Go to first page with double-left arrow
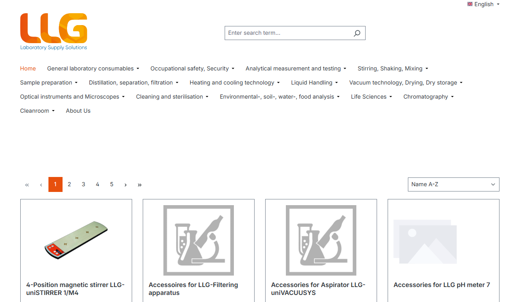Viewport: 518px width, 302px height. (x=27, y=184)
